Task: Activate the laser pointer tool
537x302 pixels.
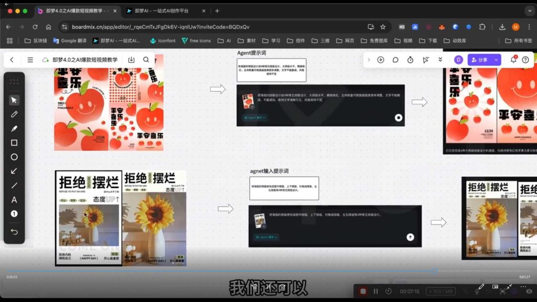Action: coord(425,60)
